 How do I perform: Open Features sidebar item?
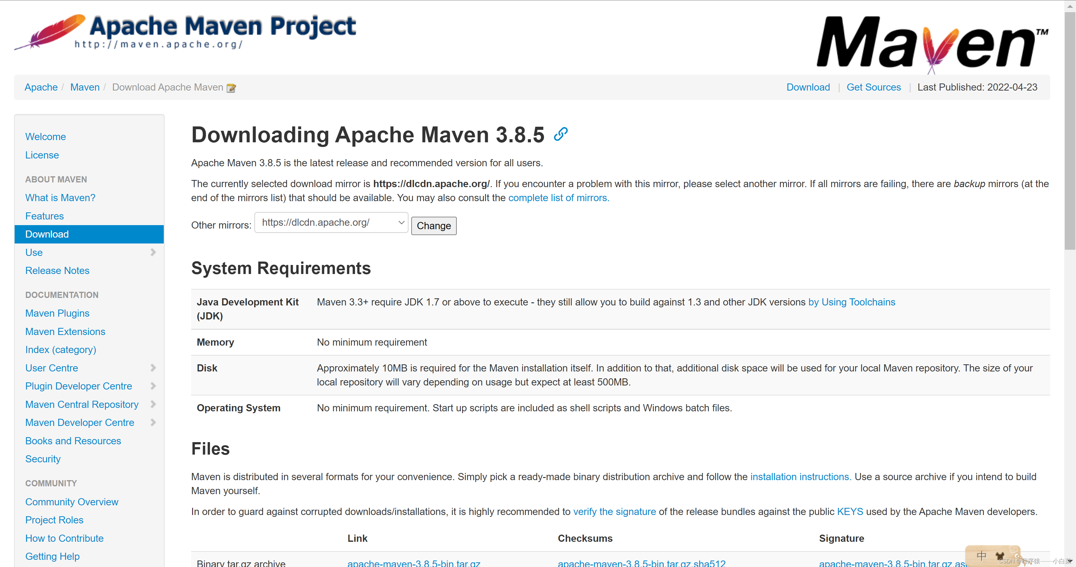point(44,216)
